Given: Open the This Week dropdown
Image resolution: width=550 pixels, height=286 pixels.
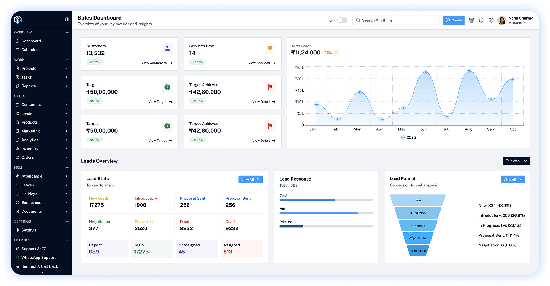Looking at the screenshot, I should click(x=516, y=161).
